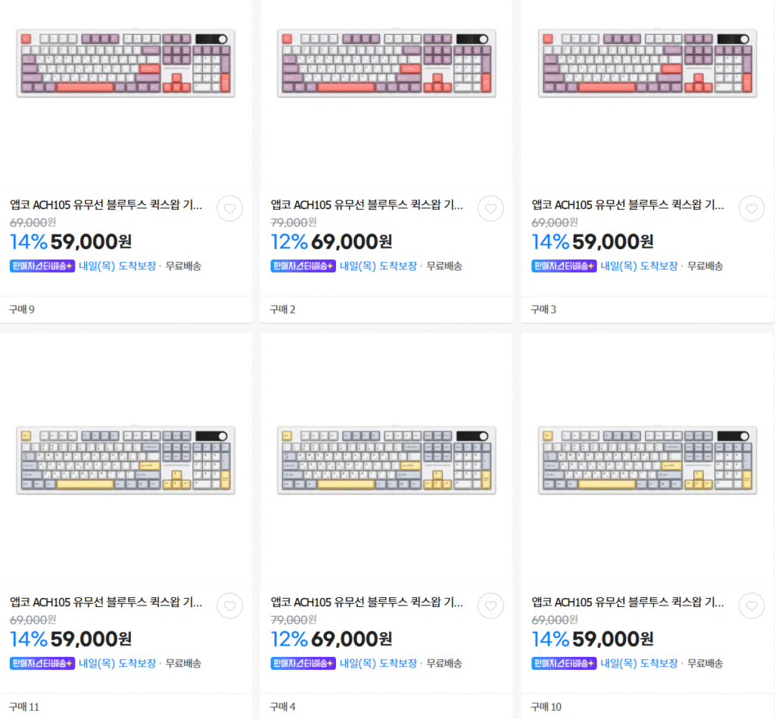Select the yellow keyboard thumbnail priced 69,000원
The image size is (775, 719).
coord(387,460)
